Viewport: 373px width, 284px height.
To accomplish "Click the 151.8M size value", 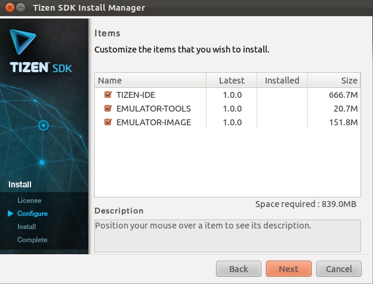I will (x=343, y=122).
